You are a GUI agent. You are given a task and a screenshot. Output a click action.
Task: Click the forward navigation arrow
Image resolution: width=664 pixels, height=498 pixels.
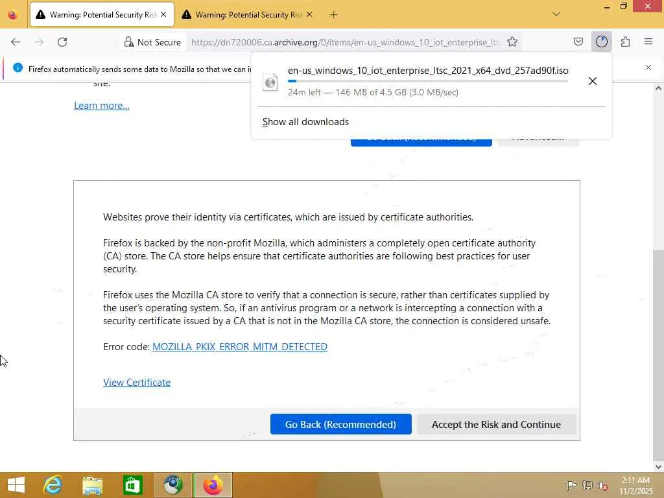[39, 42]
